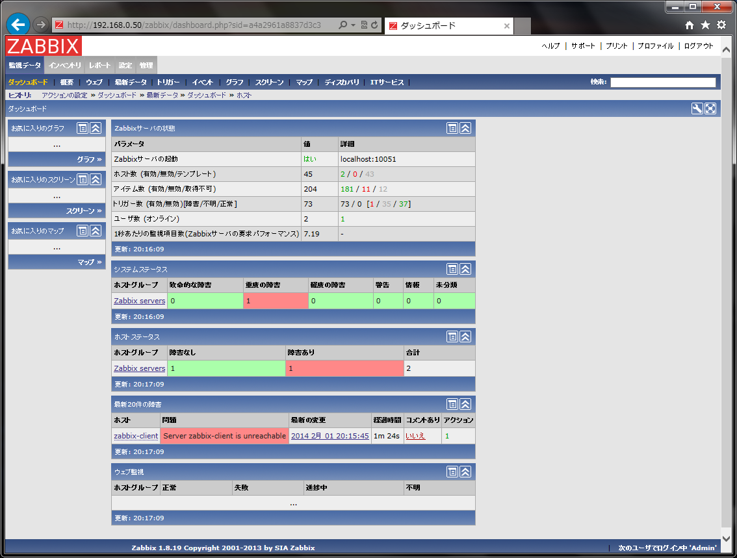Click the プリント link

(617, 45)
